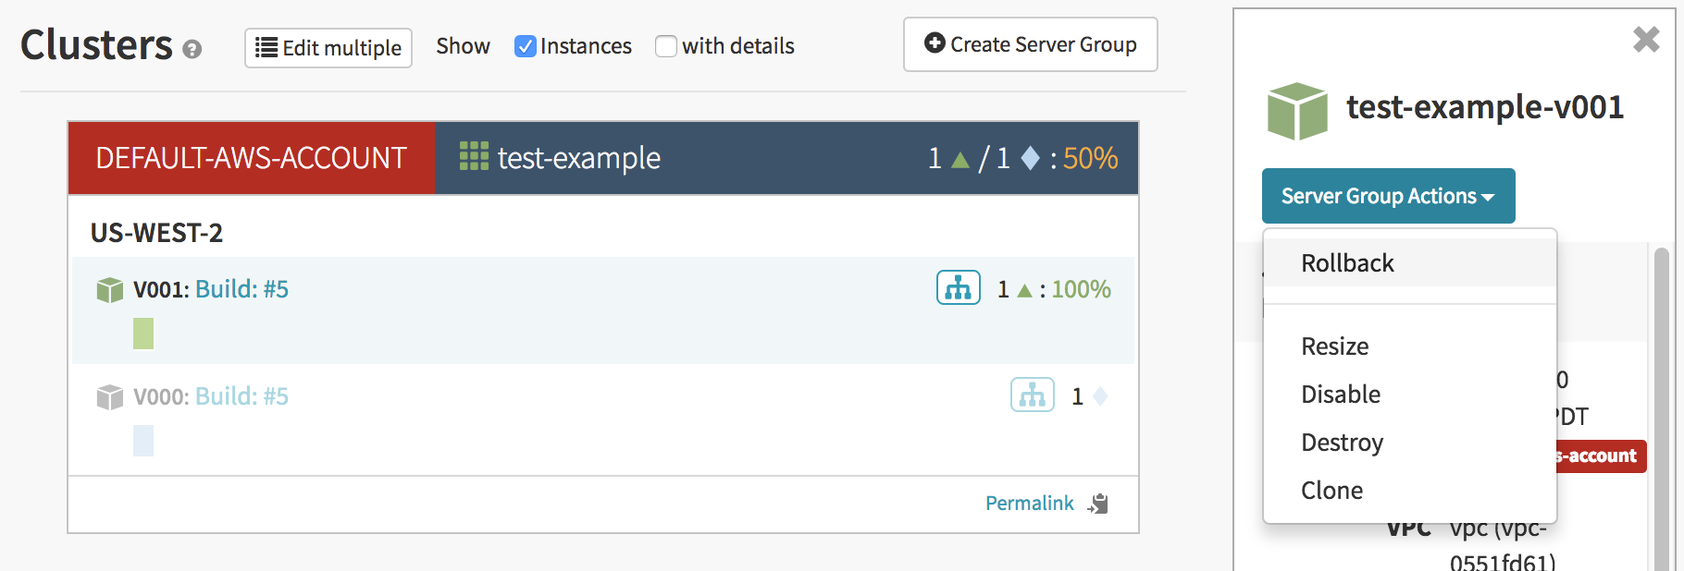Choose Resize in the actions menu

[x=1334, y=346]
